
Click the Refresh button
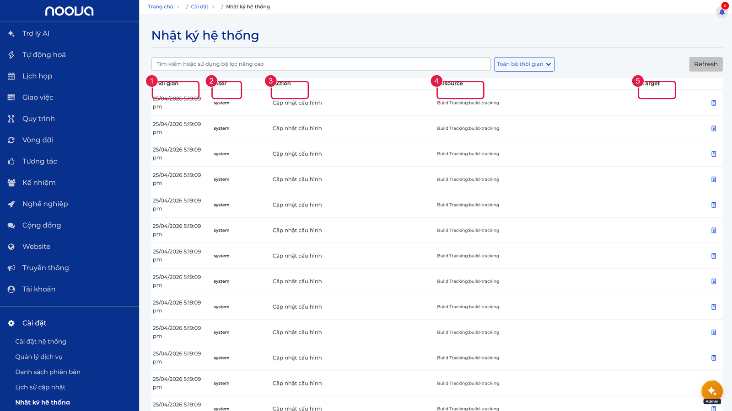(706, 64)
